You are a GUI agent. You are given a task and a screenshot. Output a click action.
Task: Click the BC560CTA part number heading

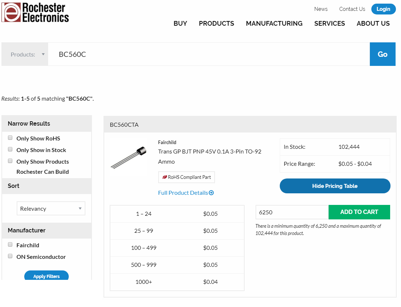click(124, 125)
